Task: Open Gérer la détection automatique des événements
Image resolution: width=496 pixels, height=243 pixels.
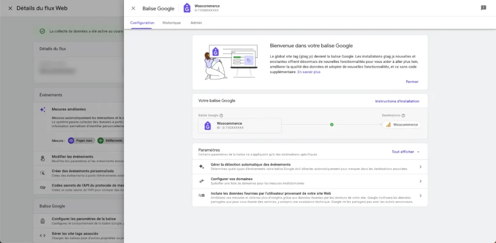Action: [310, 167]
